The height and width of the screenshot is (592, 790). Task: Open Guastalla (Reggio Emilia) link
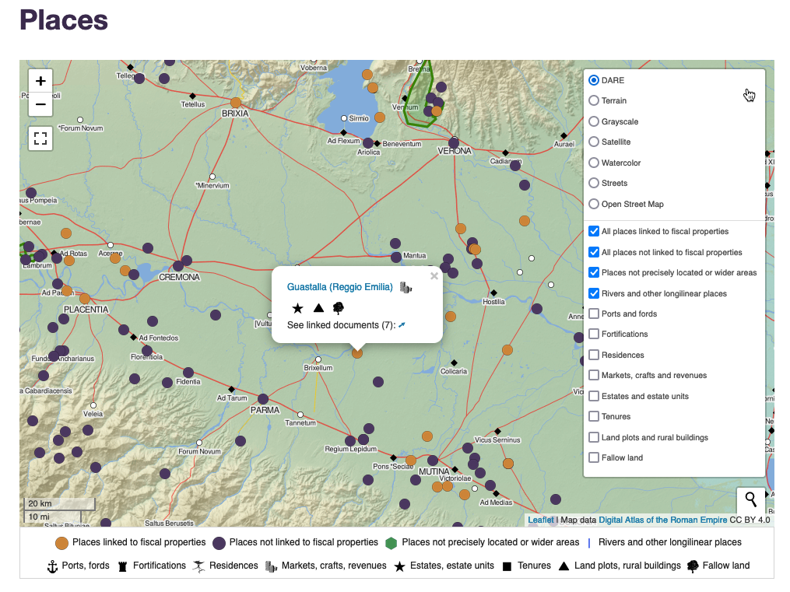pyautogui.click(x=339, y=287)
